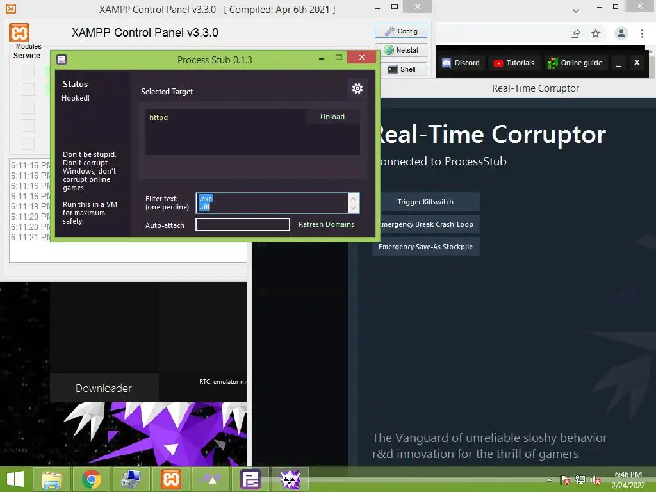Screen dimensions: 656x492
Task: Unload the httpd target
Action: tap(332, 117)
